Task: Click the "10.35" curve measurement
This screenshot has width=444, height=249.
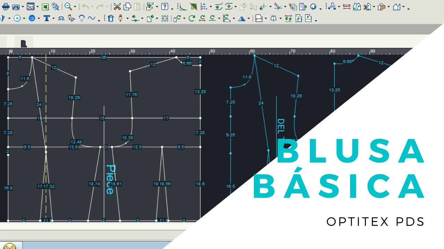Action: [x=127, y=138]
